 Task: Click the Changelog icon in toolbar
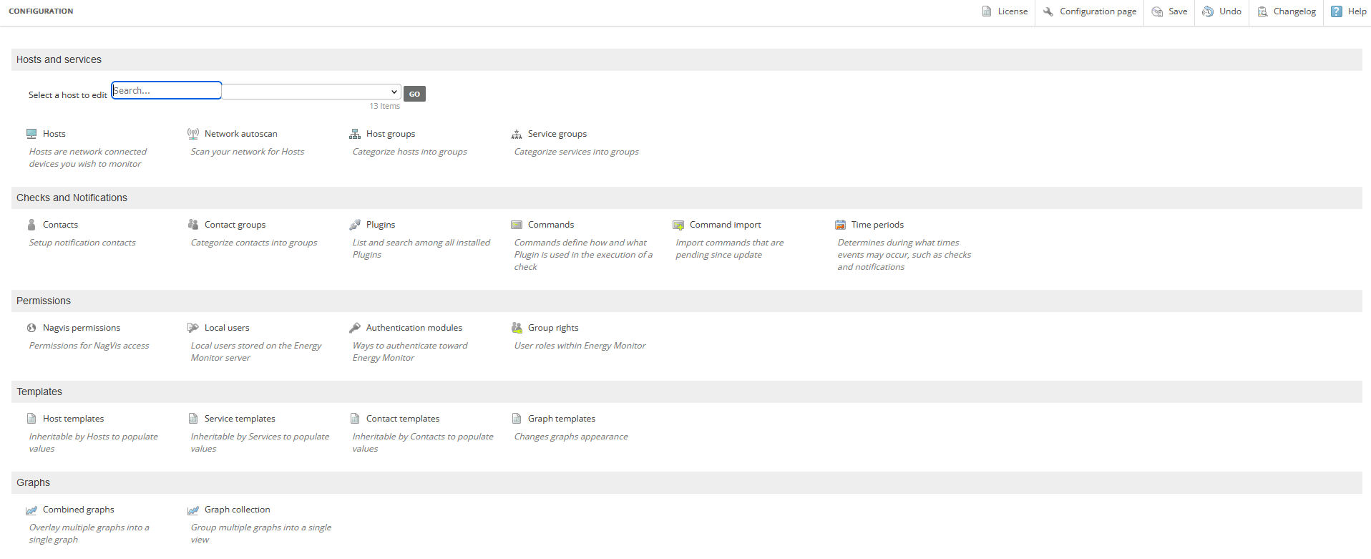click(1262, 11)
